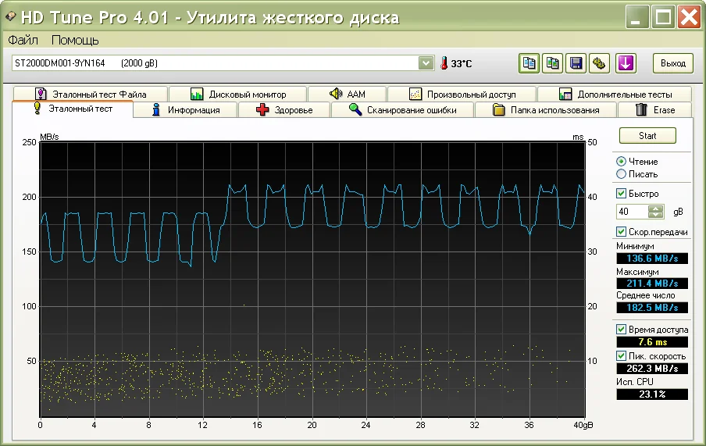Image resolution: width=706 pixels, height=446 pixels.
Task: Switch to the Здоровье tab
Action: 284,110
